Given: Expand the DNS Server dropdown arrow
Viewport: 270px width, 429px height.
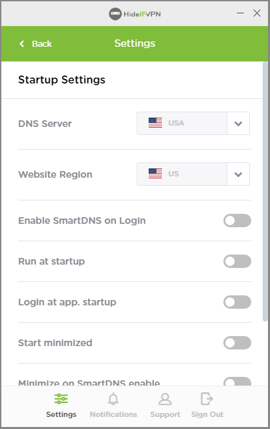Looking at the screenshot, I should click(x=238, y=124).
